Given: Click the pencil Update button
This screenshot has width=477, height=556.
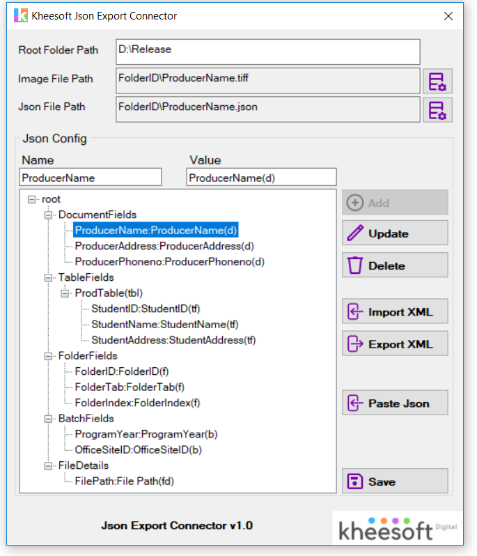Looking at the screenshot, I should [x=395, y=233].
